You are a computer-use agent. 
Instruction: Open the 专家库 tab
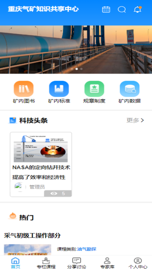coord(107,263)
